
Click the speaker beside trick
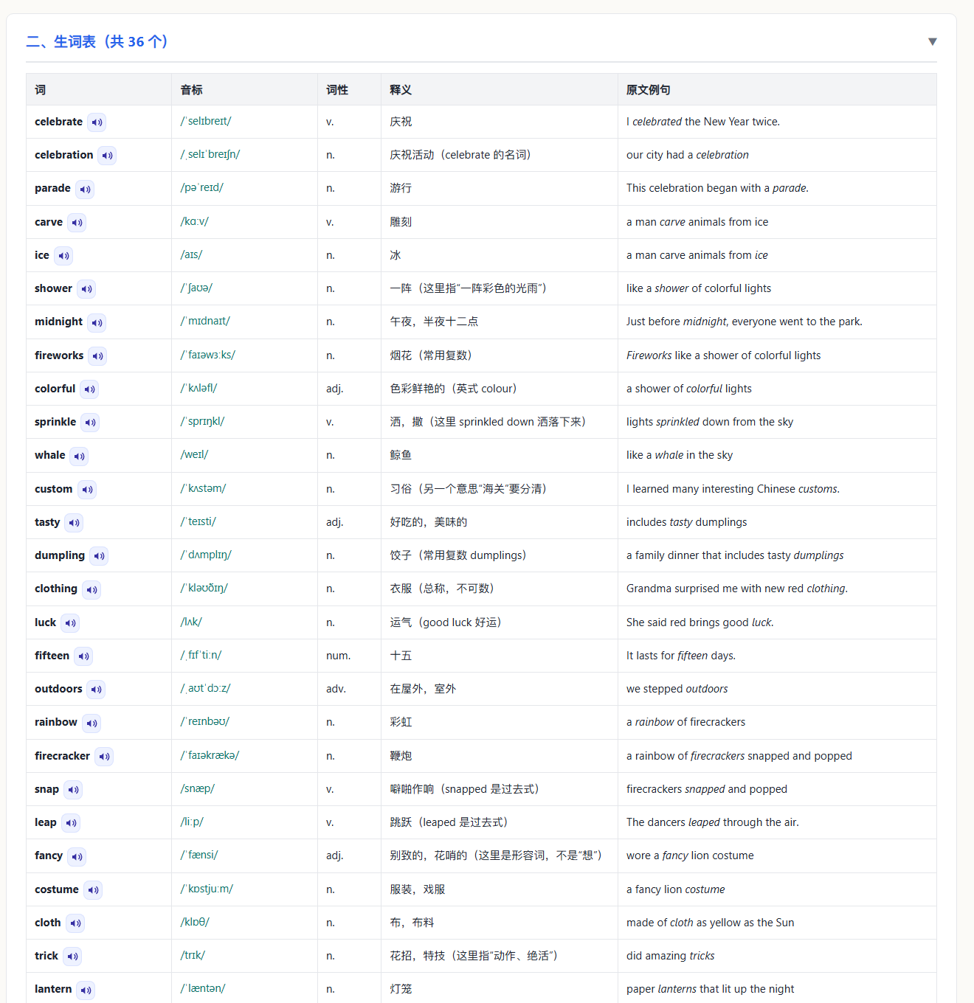pos(72,957)
